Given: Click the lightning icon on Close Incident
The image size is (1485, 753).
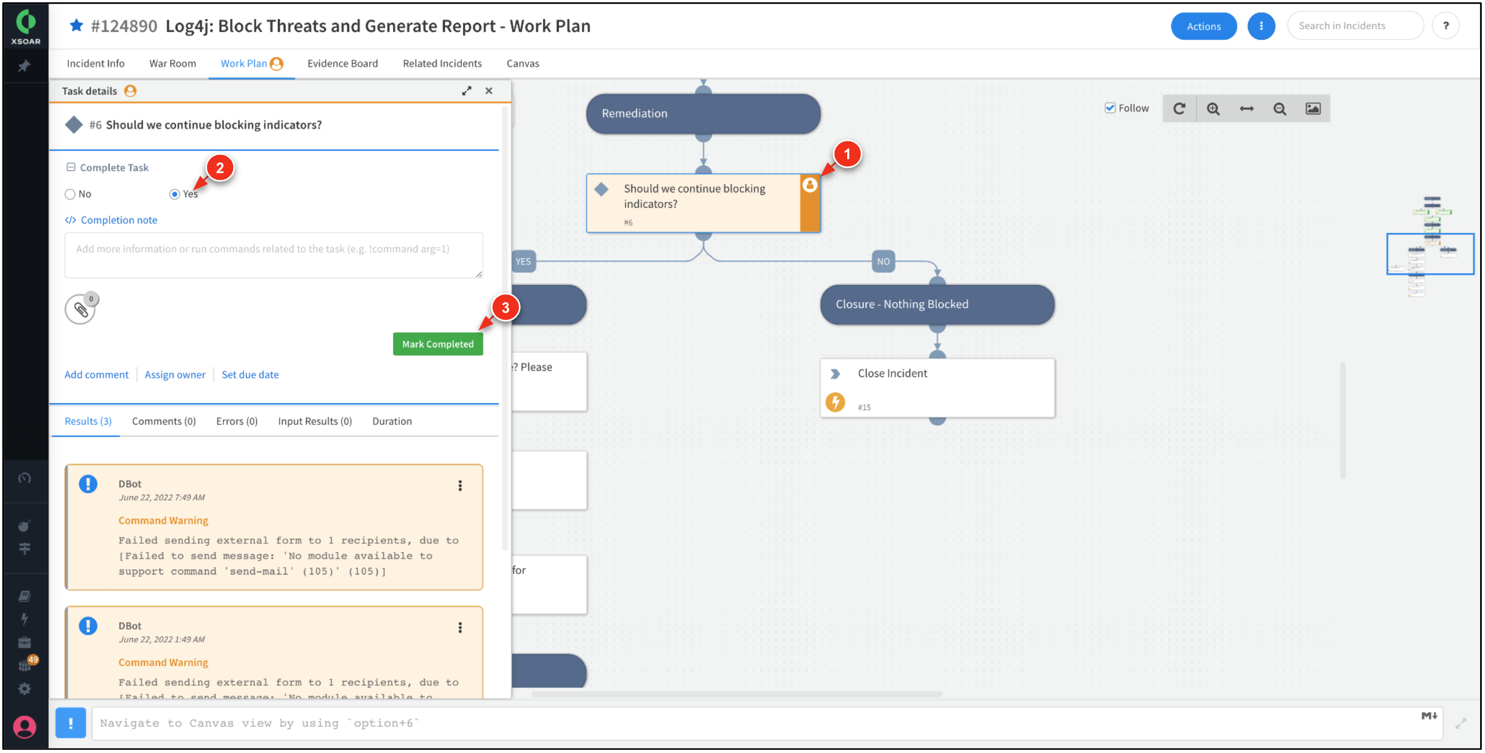Looking at the screenshot, I should pos(835,402).
